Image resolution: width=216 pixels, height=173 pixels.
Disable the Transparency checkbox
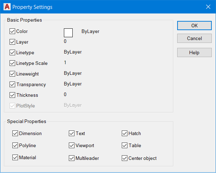(13, 84)
